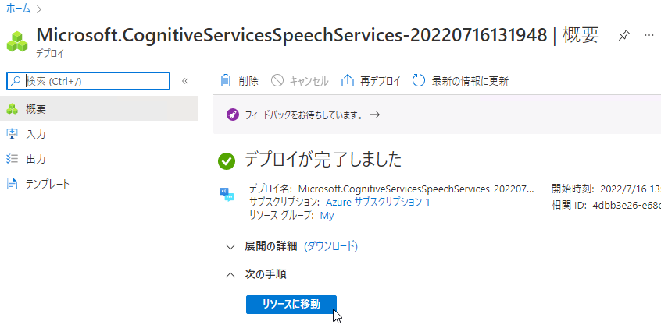Viewport: 661px width, 328px height.
Task: Collapse the sidebar with the double chevron
Action: (184, 81)
